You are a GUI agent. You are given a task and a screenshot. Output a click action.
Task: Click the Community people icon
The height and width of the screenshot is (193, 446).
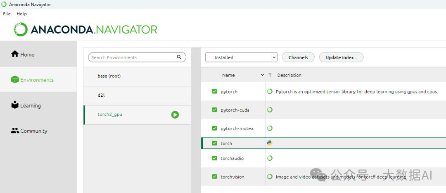(x=15, y=131)
